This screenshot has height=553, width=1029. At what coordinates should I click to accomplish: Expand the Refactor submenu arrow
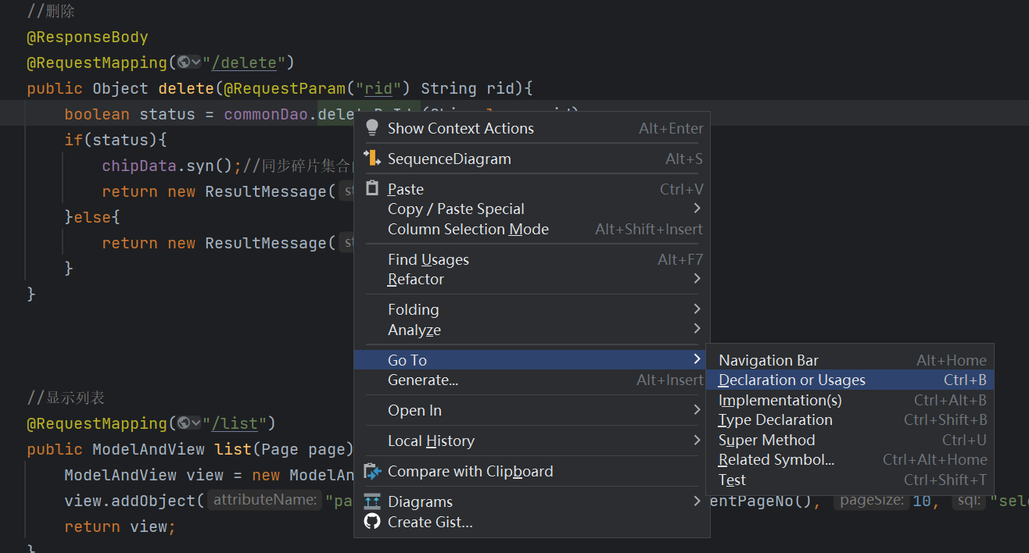(696, 279)
